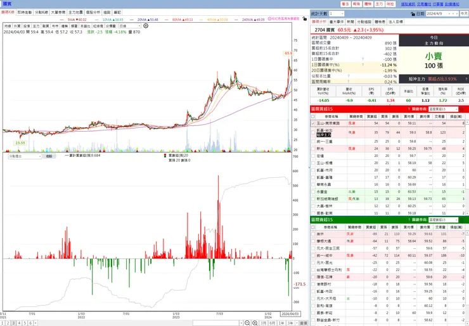Open the 分點進出 dropdown in lower chart
The height and width of the screenshot is (326, 469).
(25, 156)
